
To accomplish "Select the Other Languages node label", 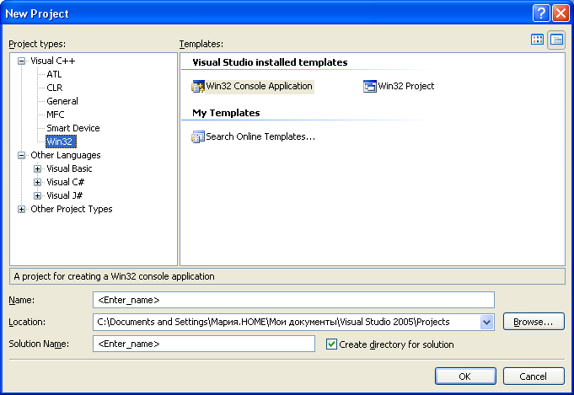I will pos(66,155).
